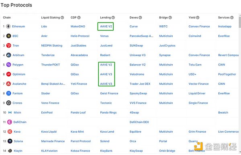Click the pink DefiChain logo icon
The width and height of the screenshot is (241, 155).
tap(10, 122)
